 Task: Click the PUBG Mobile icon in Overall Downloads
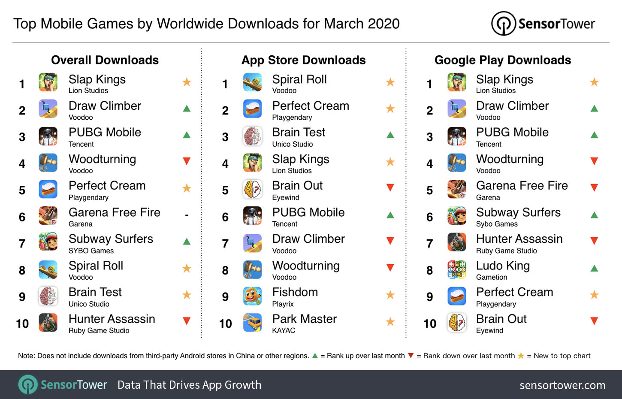coord(48,136)
